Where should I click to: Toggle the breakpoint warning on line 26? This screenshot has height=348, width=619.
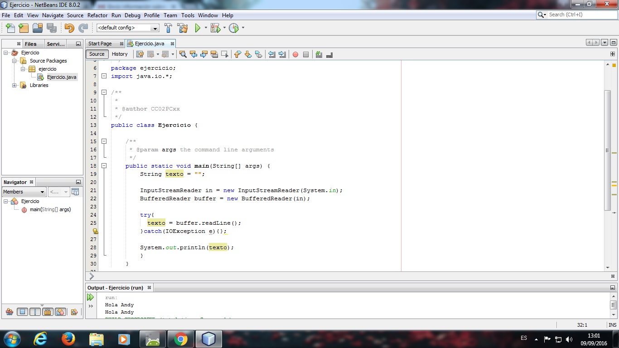pyautogui.click(x=95, y=231)
